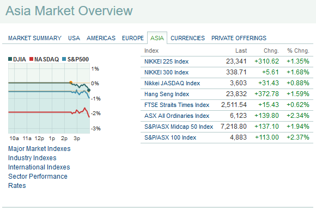The width and height of the screenshot is (316, 208).
Task: Open the Industry Indexes link
Action: coord(32,158)
